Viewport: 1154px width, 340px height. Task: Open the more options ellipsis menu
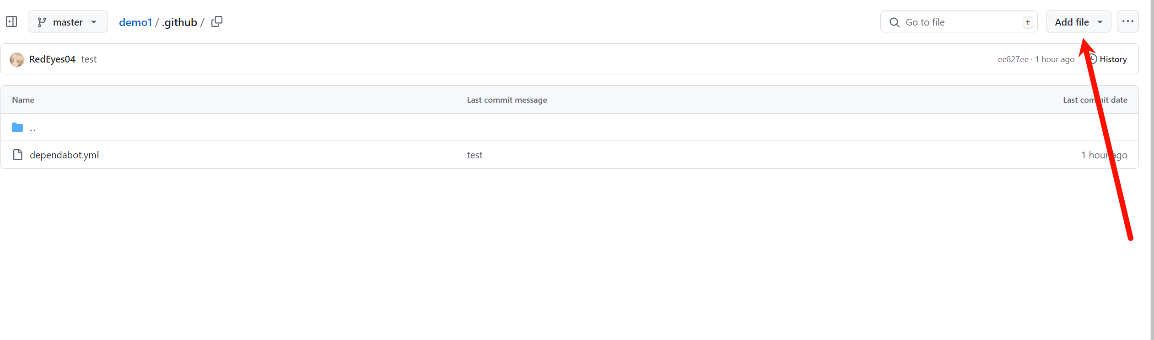pos(1127,21)
